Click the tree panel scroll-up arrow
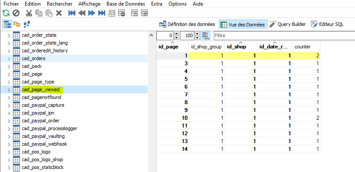Image resolution: width=355 pixels, height=172 pixels. click(x=152, y=35)
